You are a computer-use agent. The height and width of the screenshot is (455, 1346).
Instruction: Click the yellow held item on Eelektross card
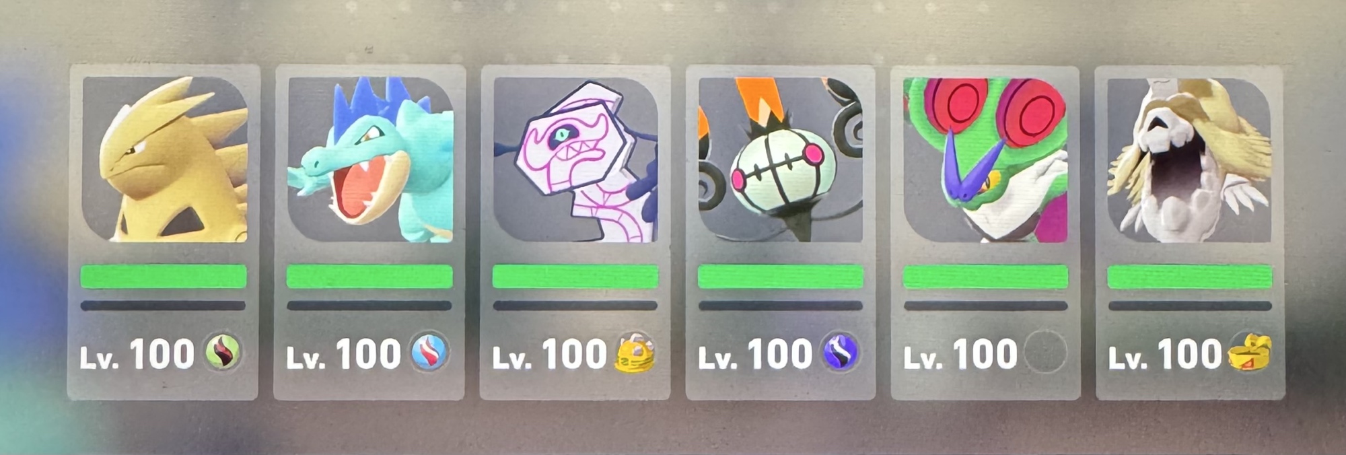click(635, 352)
